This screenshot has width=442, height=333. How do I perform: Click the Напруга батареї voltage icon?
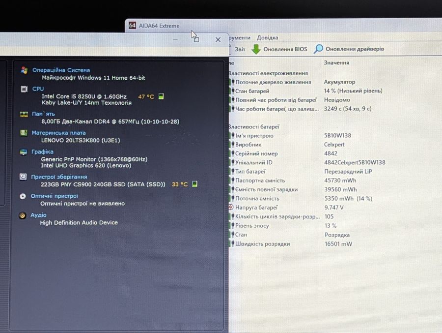tap(231, 207)
